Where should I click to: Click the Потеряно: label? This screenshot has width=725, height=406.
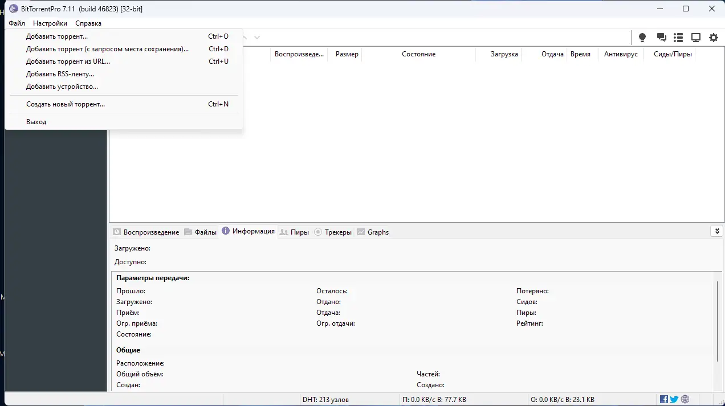click(532, 291)
